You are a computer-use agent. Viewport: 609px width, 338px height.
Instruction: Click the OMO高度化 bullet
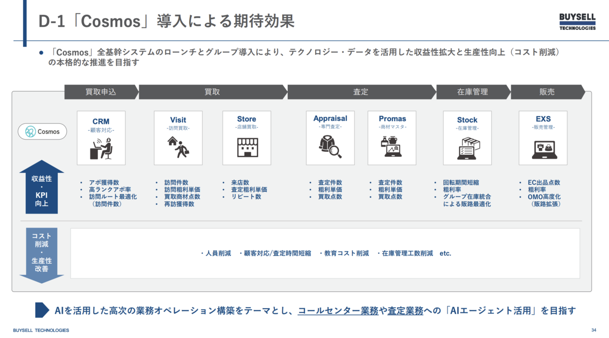point(544,197)
